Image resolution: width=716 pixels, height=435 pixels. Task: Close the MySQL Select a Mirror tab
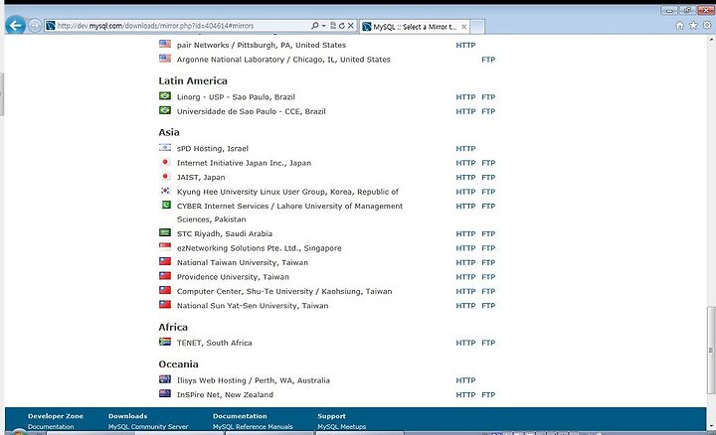pyautogui.click(x=464, y=27)
